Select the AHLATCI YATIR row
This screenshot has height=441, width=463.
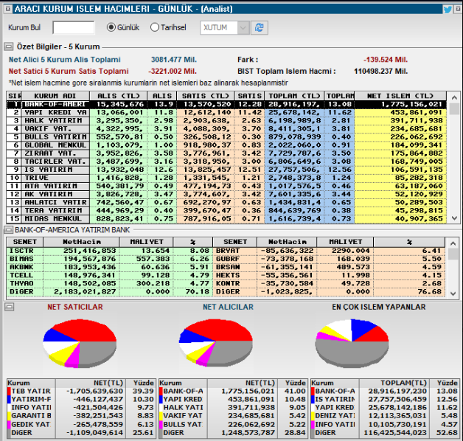coord(226,202)
